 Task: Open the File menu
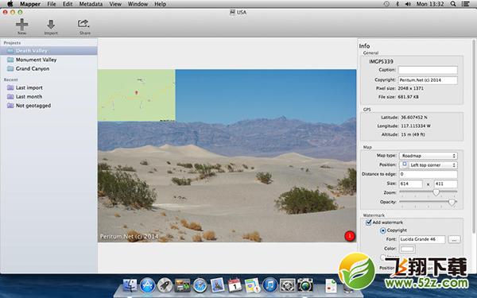(x=52, y=4)
